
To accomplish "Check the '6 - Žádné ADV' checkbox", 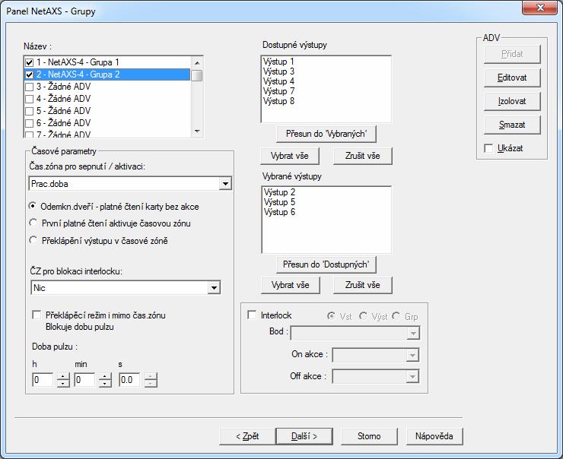I will [30, 123].
